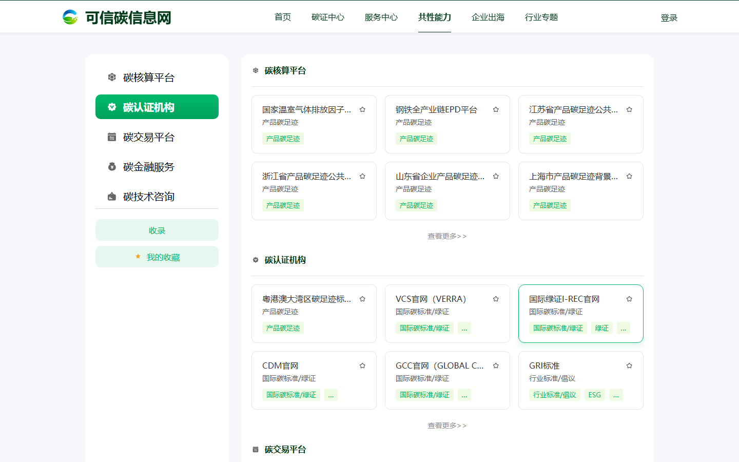The image size is (739, 462).
Task: Favorite the 国际绿证I-REC官网 card
Action: coord(629,299)
